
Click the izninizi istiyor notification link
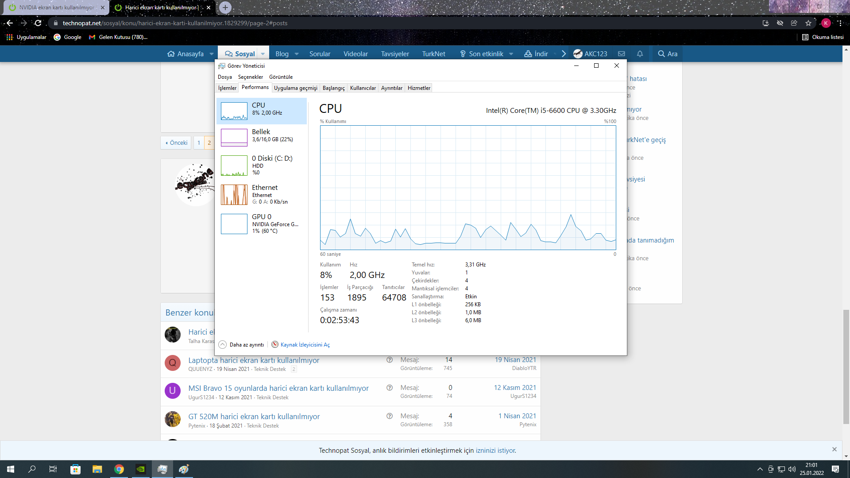pyautogui.click(x=495, y=451)
